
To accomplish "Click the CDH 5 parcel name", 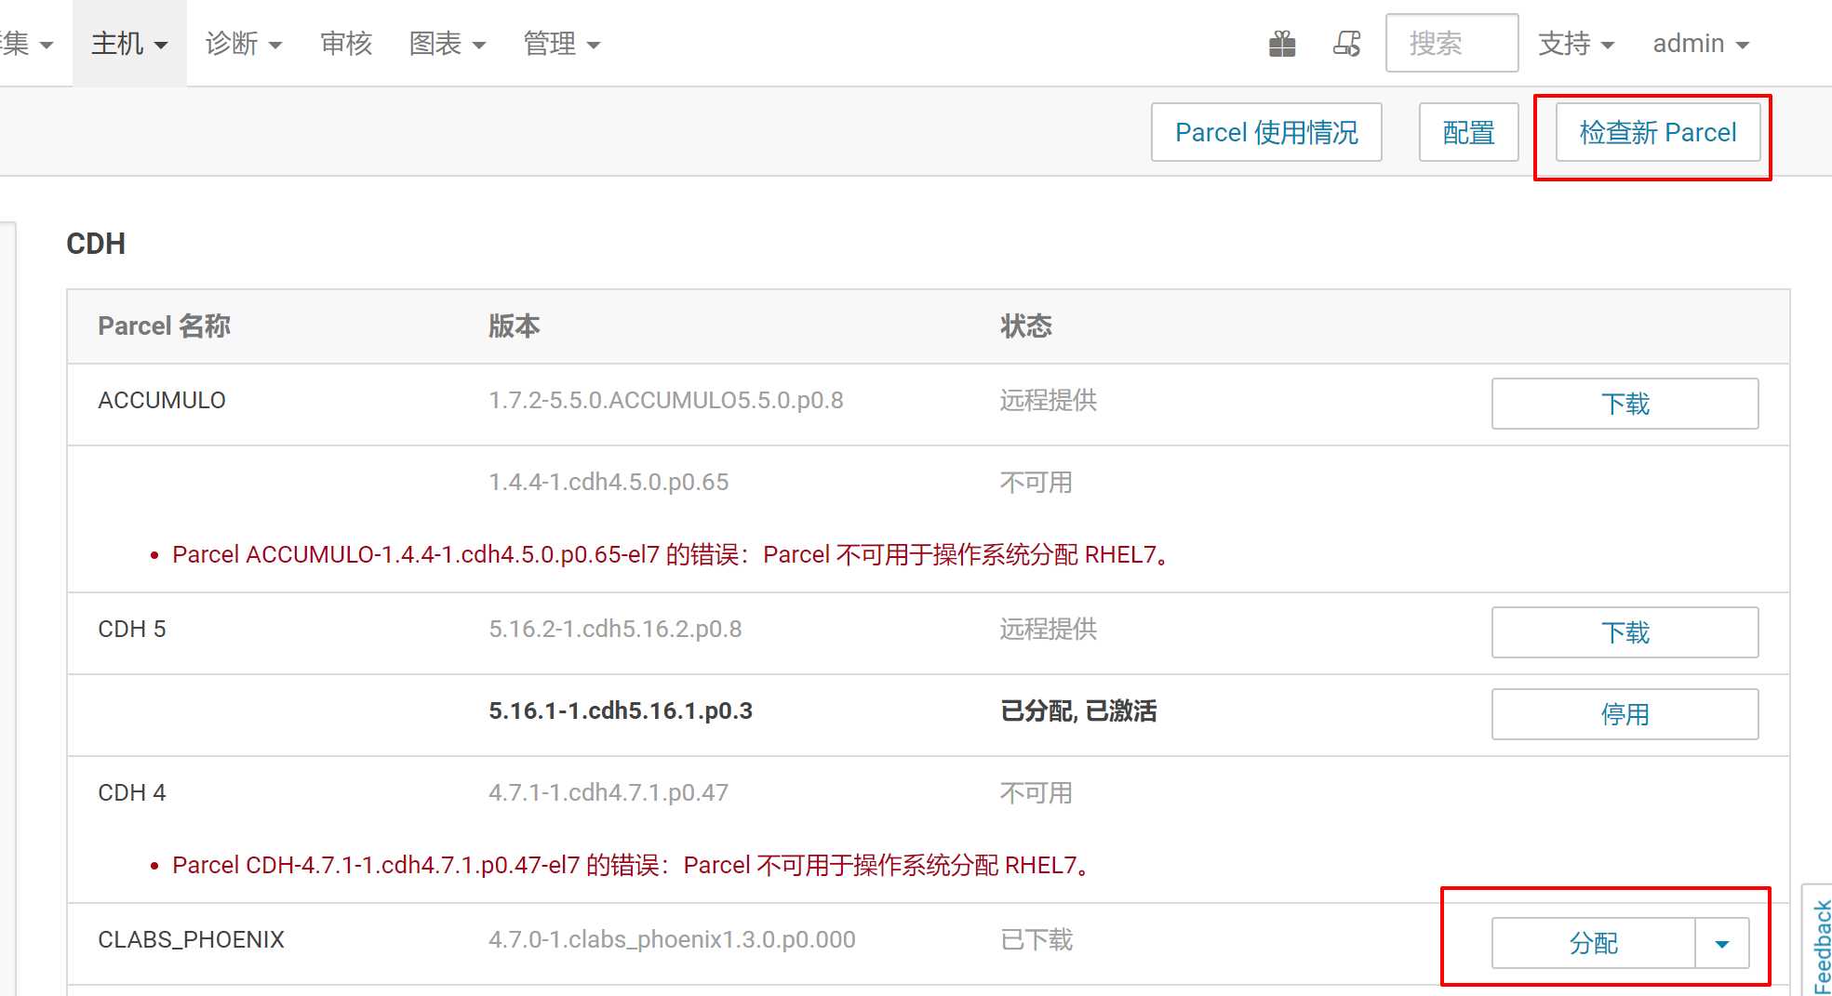I will pyautogui.click(x=132, y=629).
